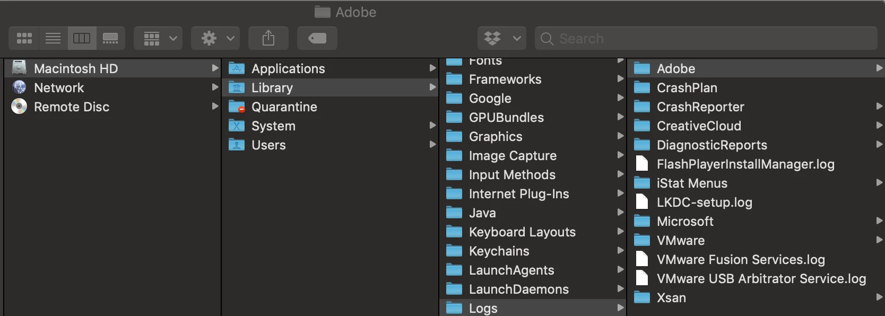The width and height of the screenshot is (885, 316).
Task: Select the Users folder icon
Action: pos(237,144)
